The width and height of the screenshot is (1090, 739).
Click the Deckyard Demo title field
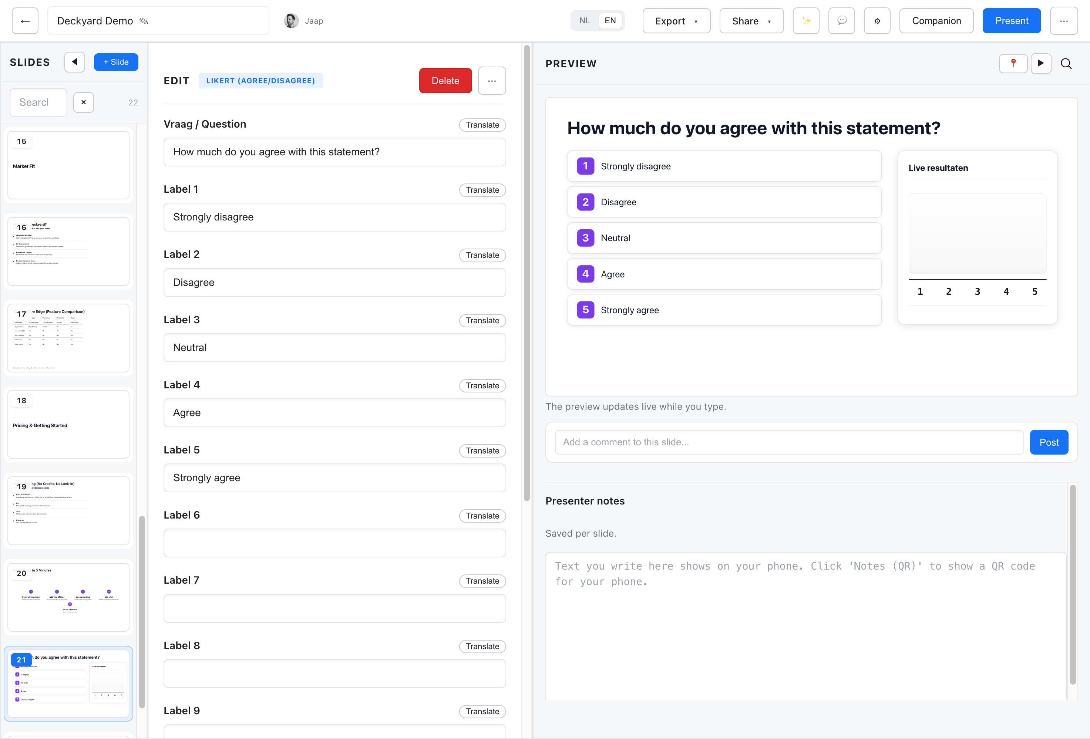pyautogui.click(x=158, y=21)
